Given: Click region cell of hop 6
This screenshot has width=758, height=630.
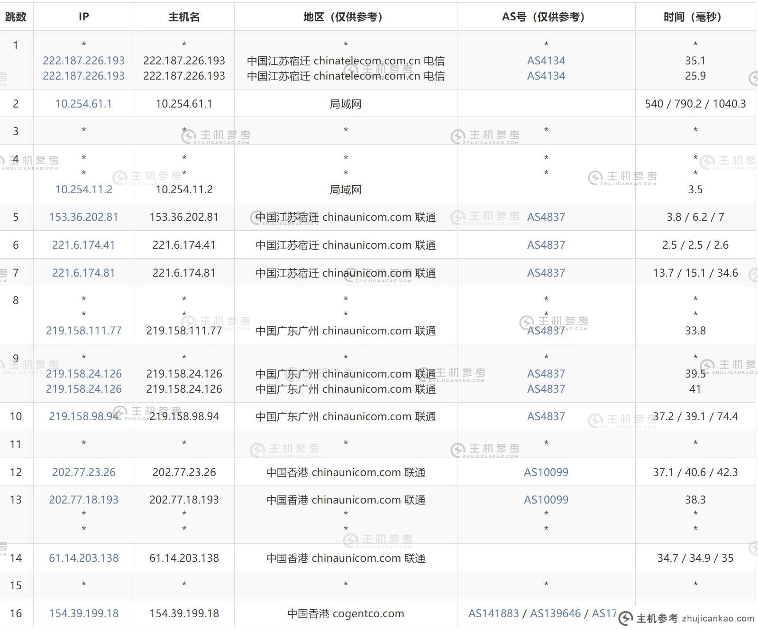Looking at the screenshot, I should click(x=346, y=245).
